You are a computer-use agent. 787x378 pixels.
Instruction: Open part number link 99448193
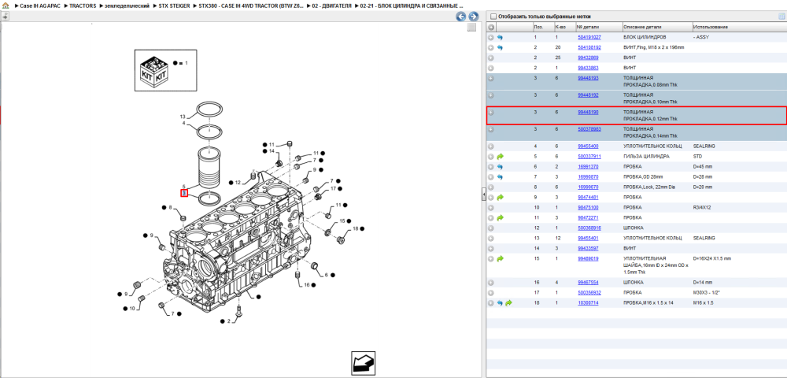(x=588, y=78)
